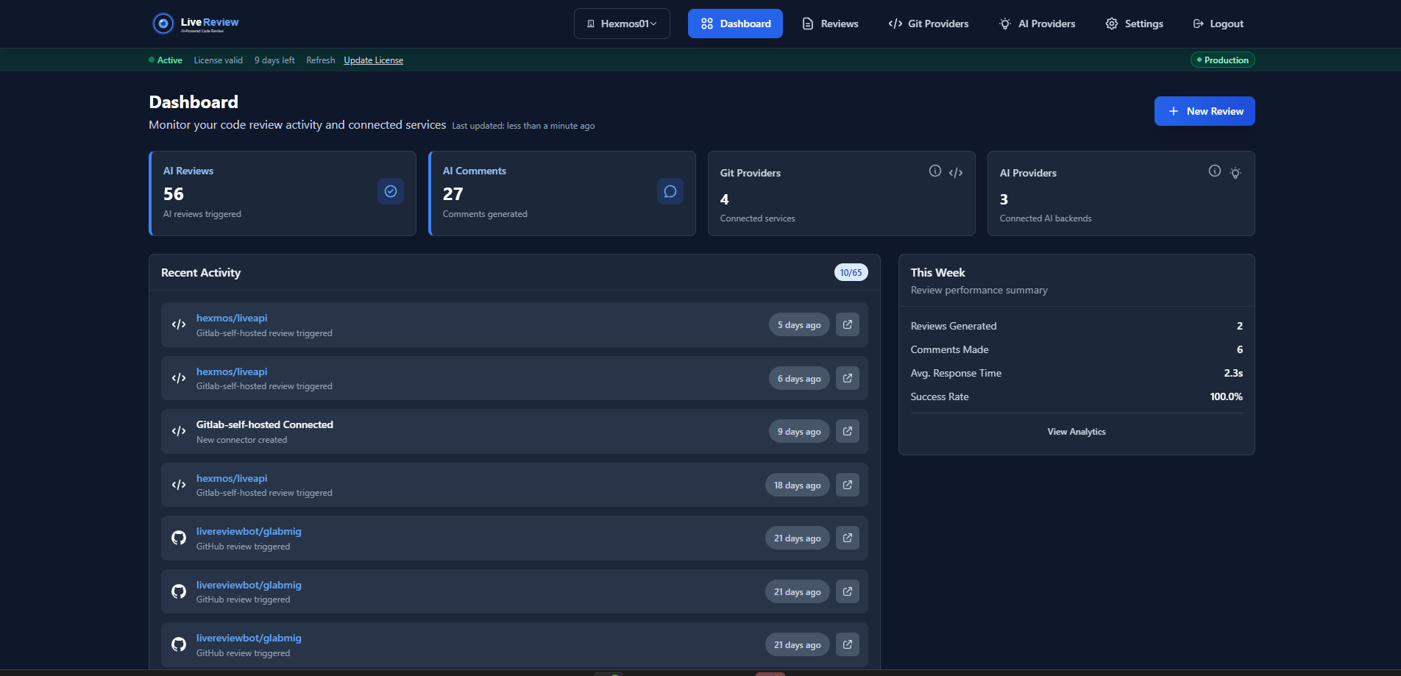The width and height of the screenshot is (1401, 676).
Task: Open external link for the 5 days ago activity
Action: click(847, 324)
